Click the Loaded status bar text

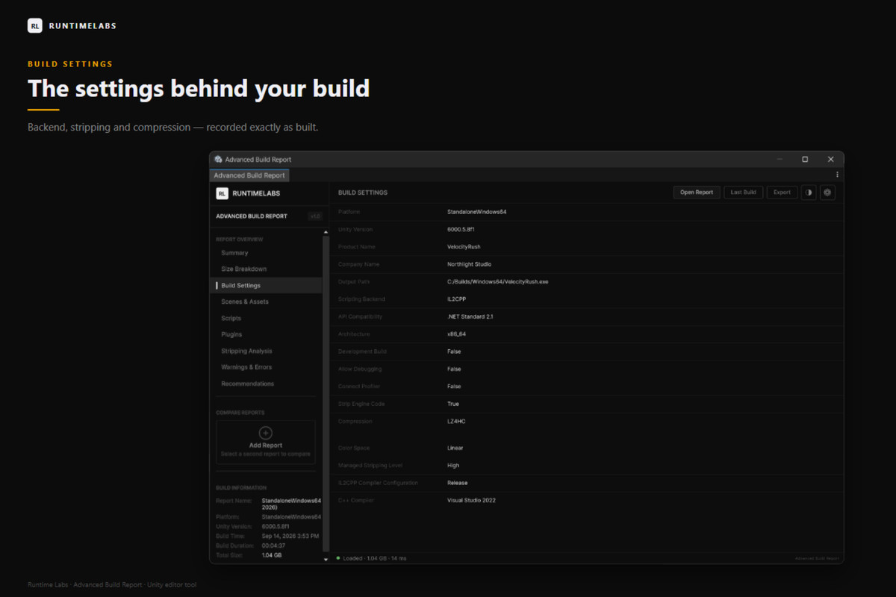point(375,558)
